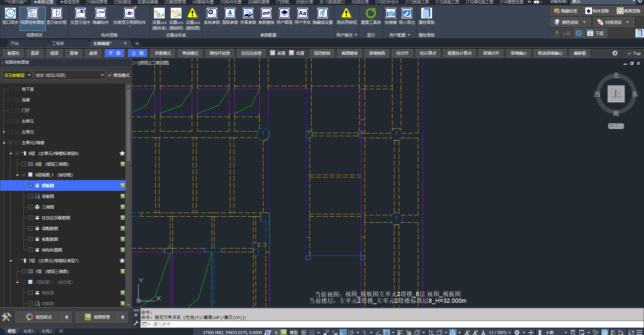
Task: Collapse the 左单元2塔楼 tree node
Action: (4, 143)
